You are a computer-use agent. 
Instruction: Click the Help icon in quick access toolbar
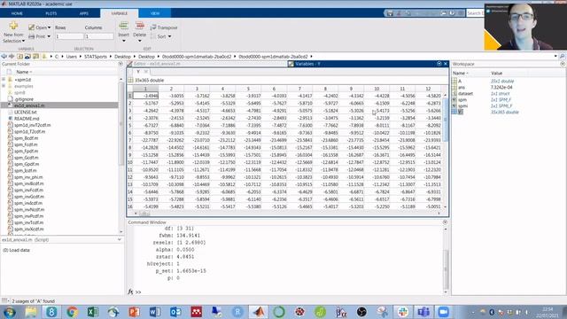453,13
